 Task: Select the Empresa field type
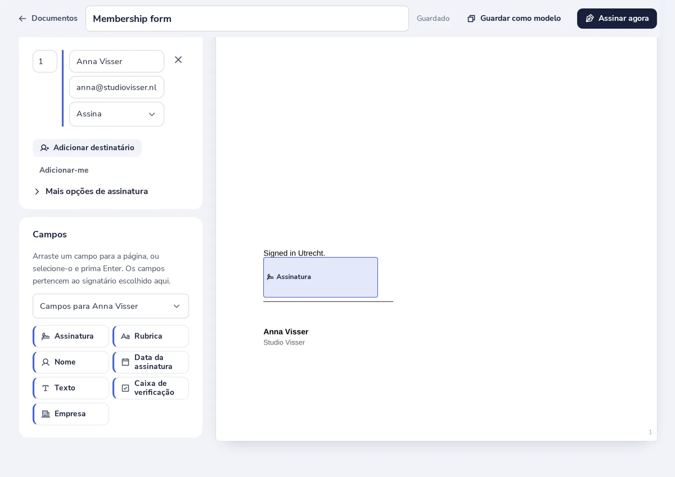71,414
